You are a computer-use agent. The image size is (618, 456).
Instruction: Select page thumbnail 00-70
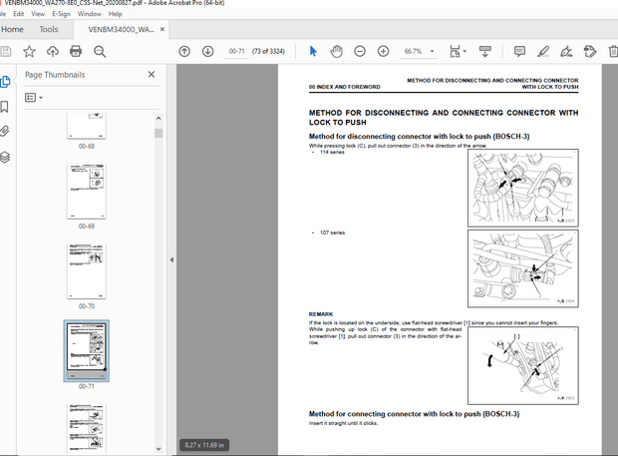coord(87,271)
